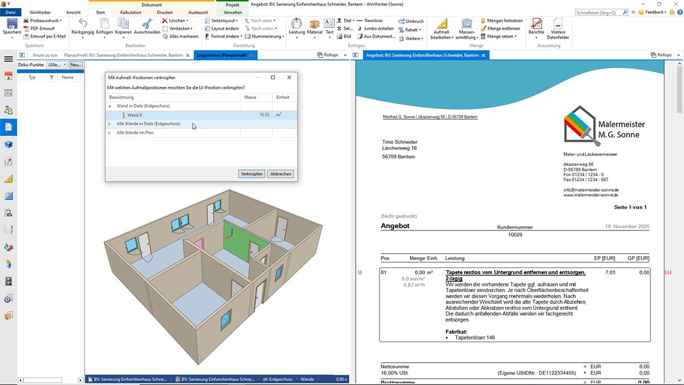Click the Rückgängig undo arrow
Image resolution: width=684 pixels, height=385 pixels.
(x=83, y=23)
